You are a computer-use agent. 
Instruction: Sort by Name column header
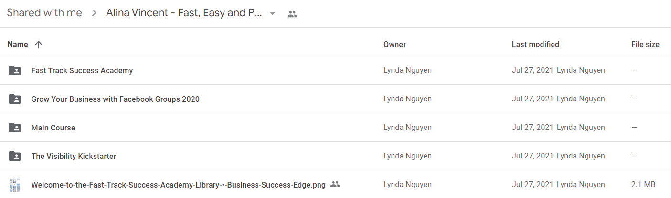18,44
